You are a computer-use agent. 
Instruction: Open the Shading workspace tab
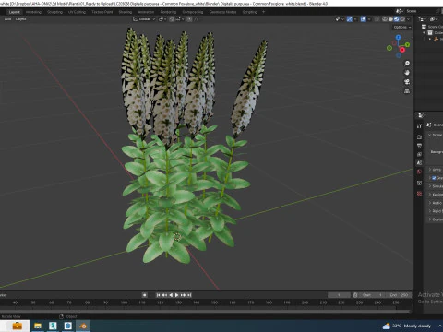[x=125, y=12]
